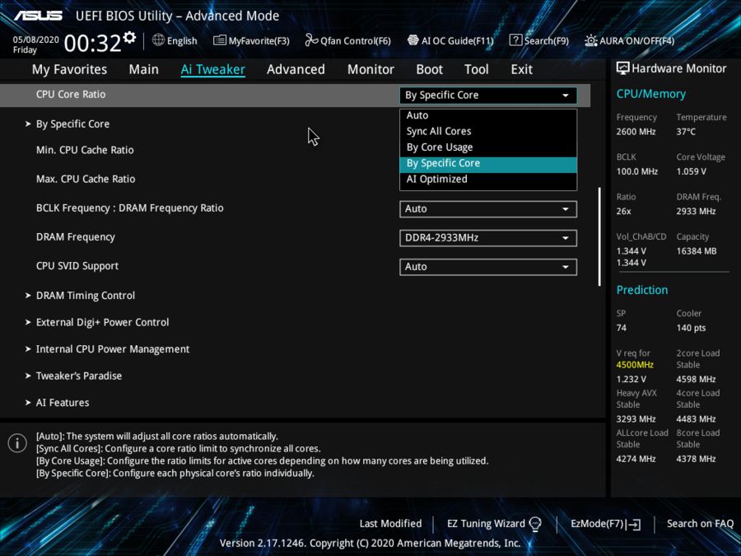Open the Monitor tab
Screen dimensions: 741x556
[370, 69]
